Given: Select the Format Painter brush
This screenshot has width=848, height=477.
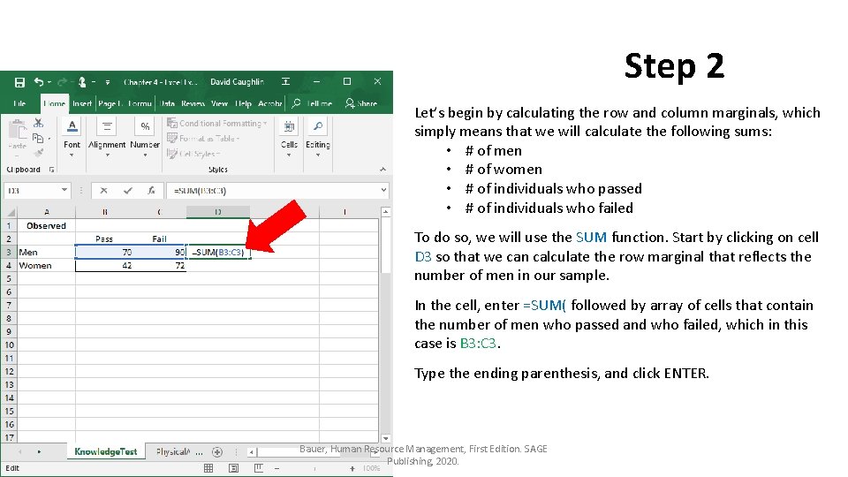Looking at the screenshot, I should pyautogui.click(x=38, y=154).
